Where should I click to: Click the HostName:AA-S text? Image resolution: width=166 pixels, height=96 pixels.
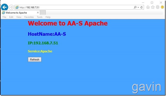coord(47,34)
